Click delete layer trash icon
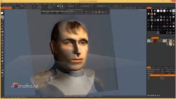This screenshot has height=99, width=176. [x=150, y=95]
